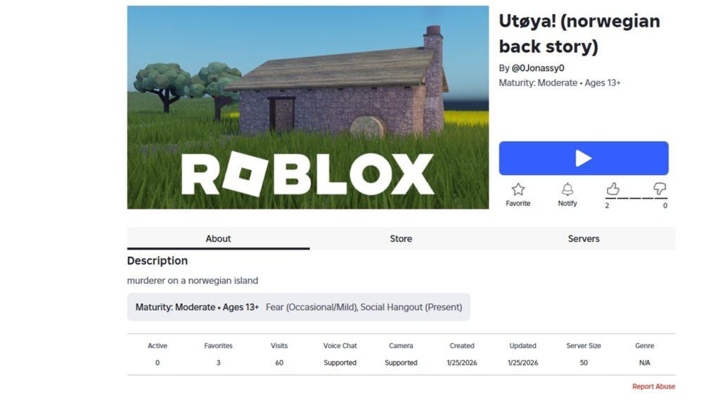The width and height of the screenshot is (720, 405).
Task: Click the Voice Chat Supported status
Action: 340,363
